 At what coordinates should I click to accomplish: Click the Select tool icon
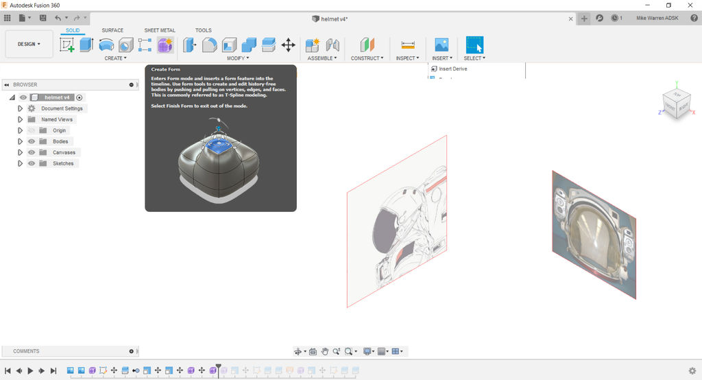tap(474, 45)
